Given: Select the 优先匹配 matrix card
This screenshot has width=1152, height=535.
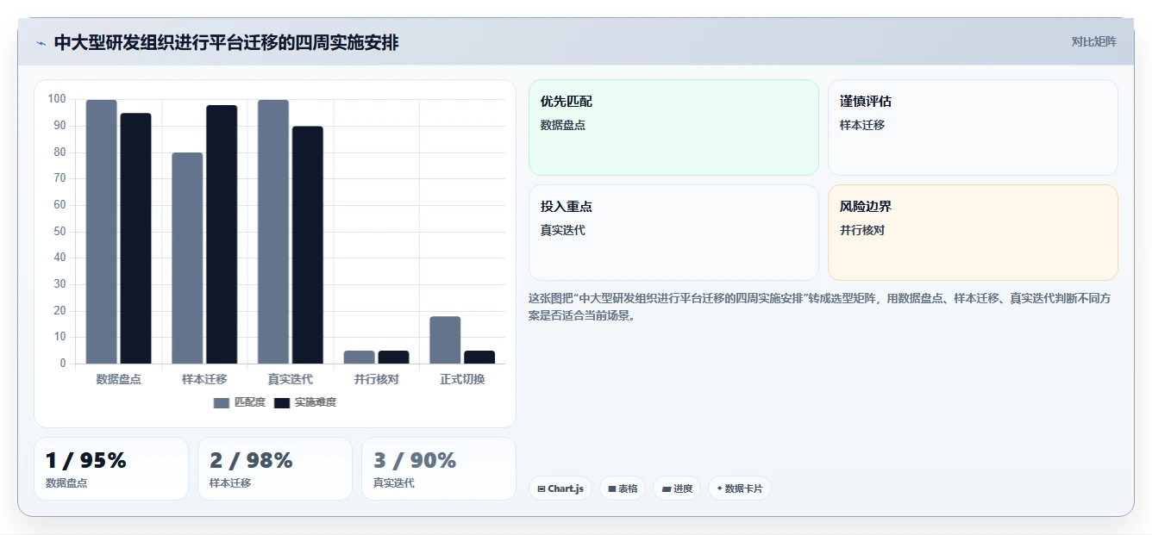Looking at the screenshot, I should click(x=673, y=128).
